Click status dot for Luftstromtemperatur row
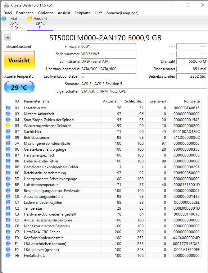Screen dimensions: 208x273 tap(8, 184)
